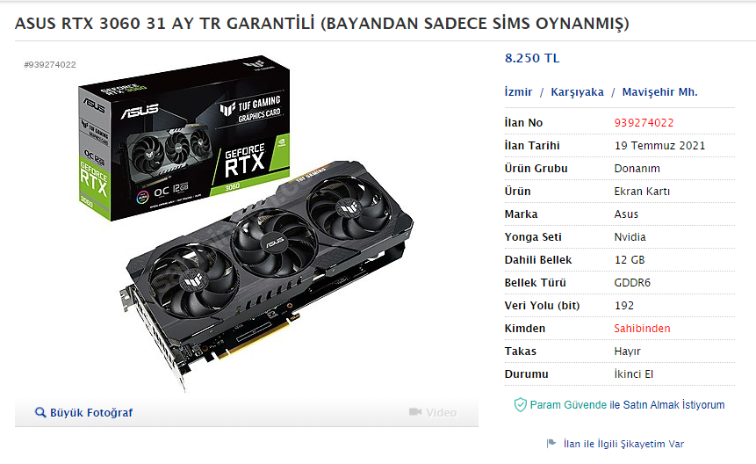The height and width of the screenshot is (464, 756).
Task: Click the listing number 939274022 value
Action: 644,123
